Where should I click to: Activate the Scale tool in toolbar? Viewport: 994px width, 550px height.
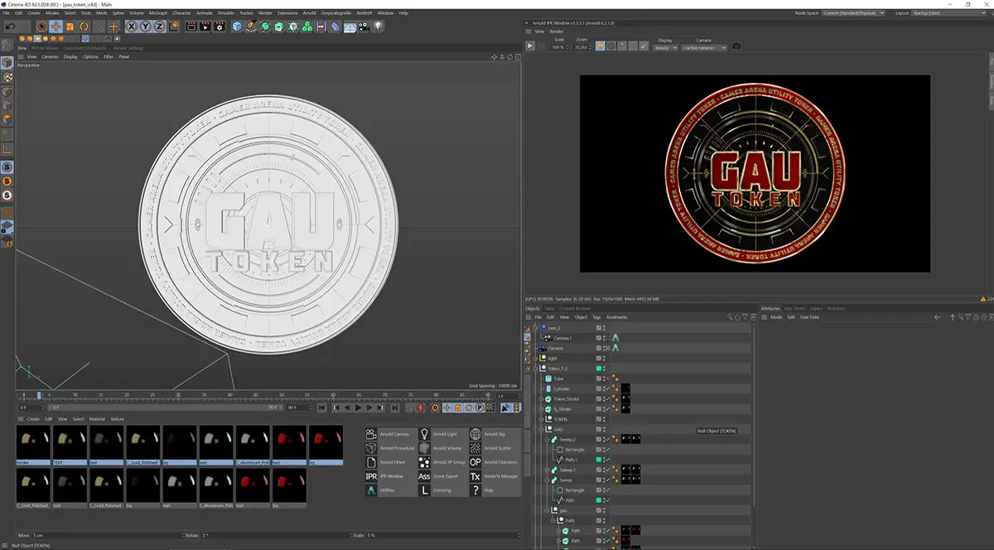[x=70, y=27]
